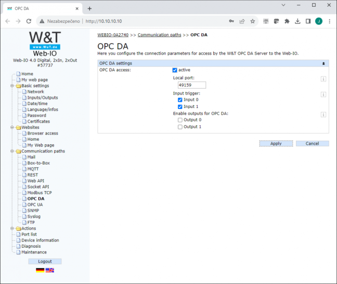The image size is (337, 284).
Task: Open Communication paths breadcrumb link
Action: click(x=160, y=35)
